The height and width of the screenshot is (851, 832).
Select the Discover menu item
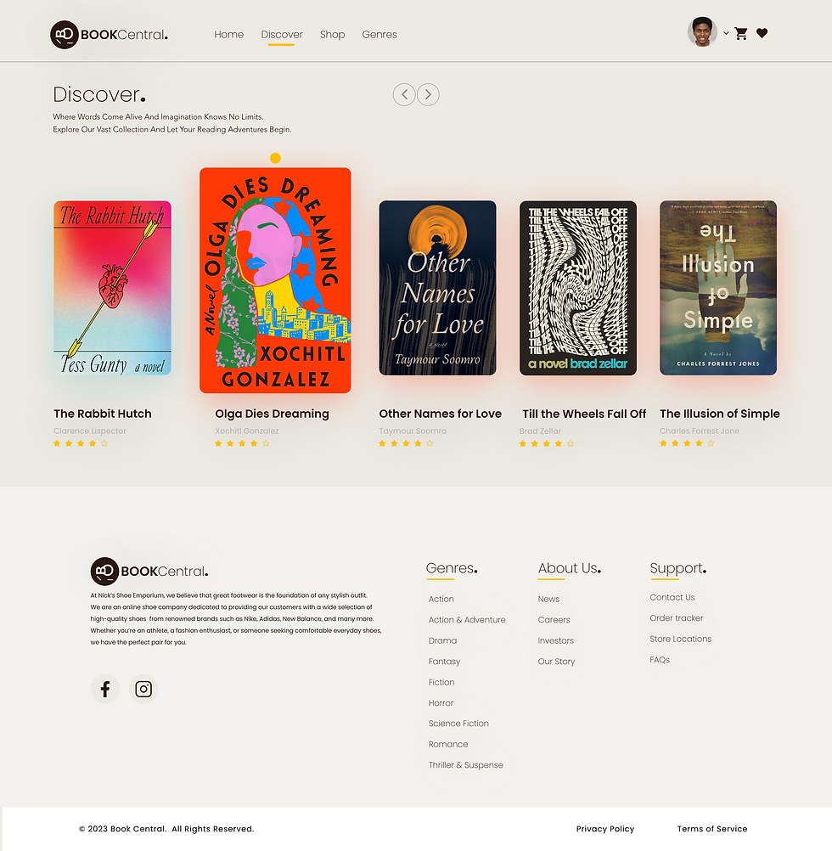tap(282, 34)
